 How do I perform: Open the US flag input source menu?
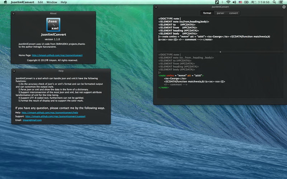(241, 2)
